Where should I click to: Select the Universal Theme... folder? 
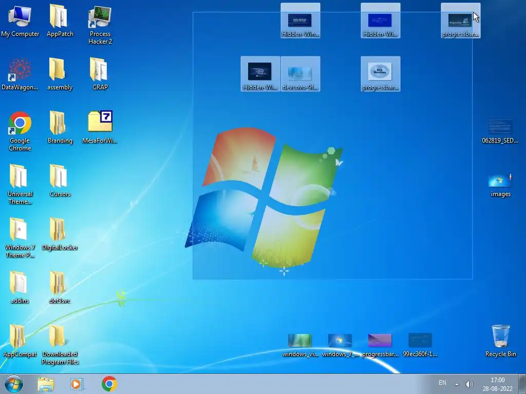click(20, 184)
